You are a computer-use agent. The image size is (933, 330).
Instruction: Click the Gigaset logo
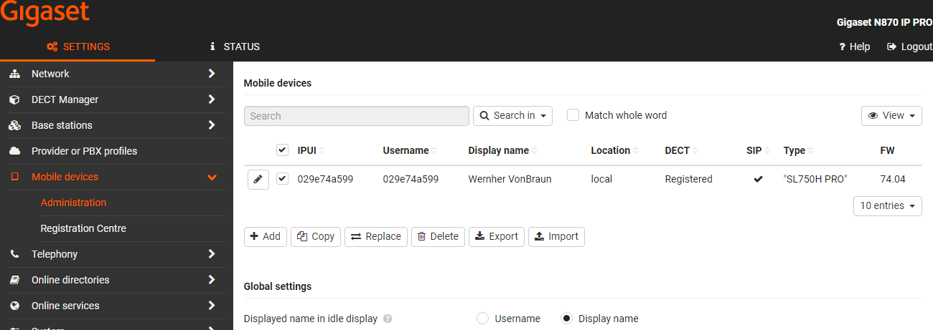tap(44, 12)
